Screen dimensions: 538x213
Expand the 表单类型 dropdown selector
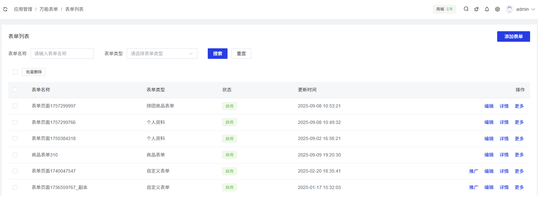[x=162, y=54]
